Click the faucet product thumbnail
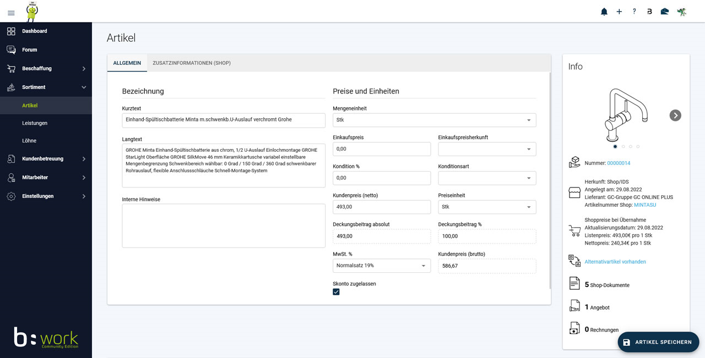This screenshot has height=358, width=705. [626, 115]
